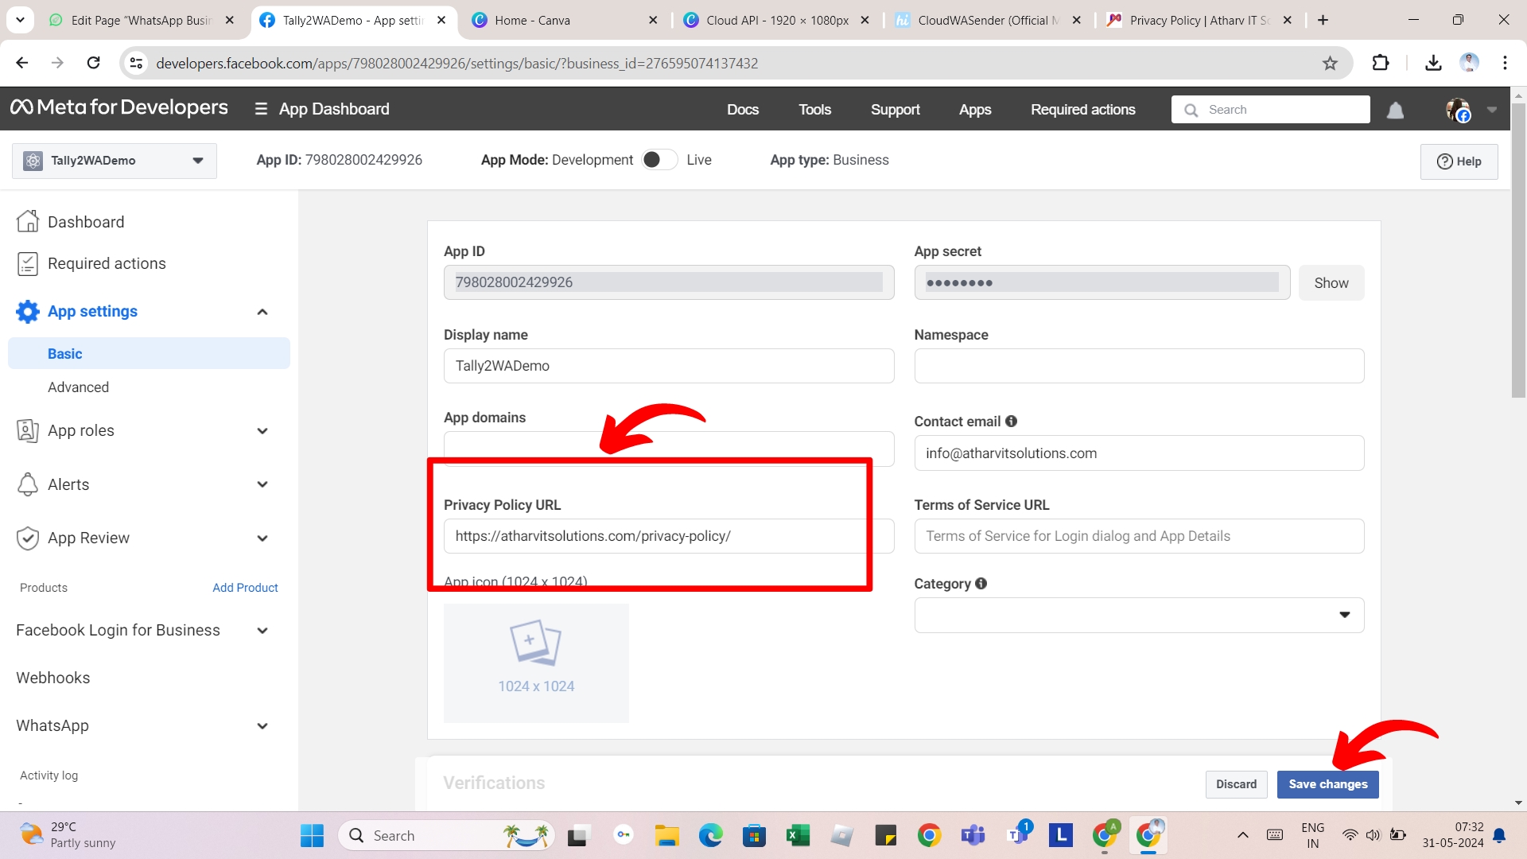The height and width of the screenshot is (859, 1527).
Task: Click the Display name field
Action: tap(669, 366)
